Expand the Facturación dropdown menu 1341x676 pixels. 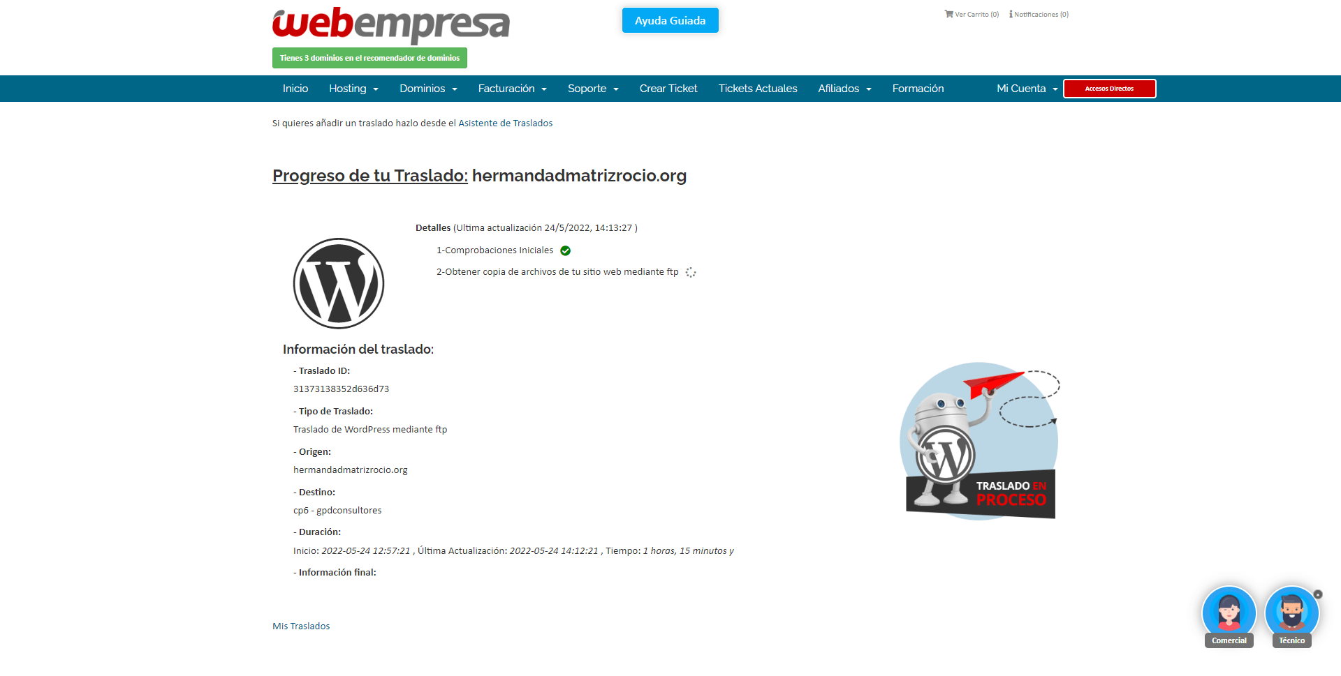pyautogui.click(x=512, y=89)
